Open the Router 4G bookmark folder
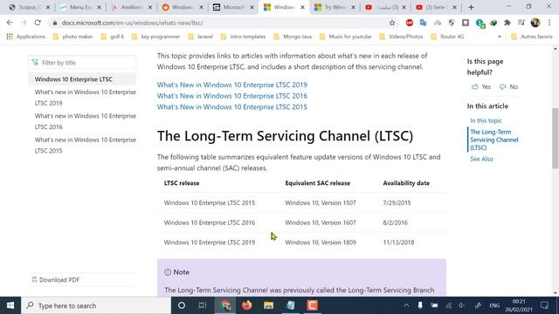Screen dimensions: 559x314 tap(447, 37)
